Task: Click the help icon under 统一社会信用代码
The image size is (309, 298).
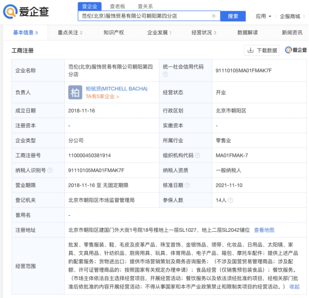Action: tap(165, 74)
